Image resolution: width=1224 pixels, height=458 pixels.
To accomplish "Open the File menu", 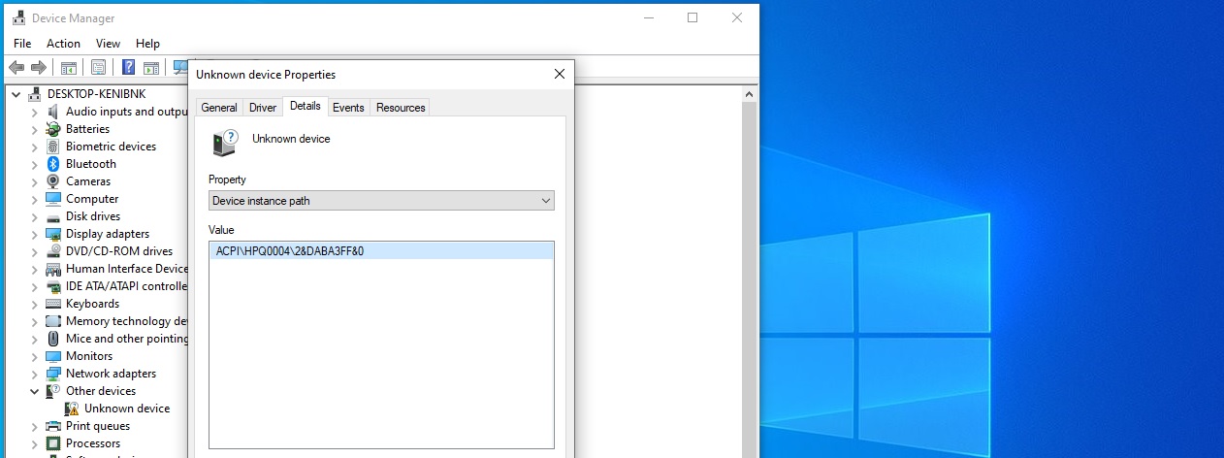I will click(x=22, y=44).
